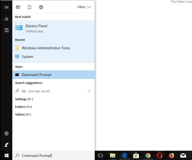Open Control Panel best match result
This screenshot has width=192, height=160.
(x=53, y=28)
